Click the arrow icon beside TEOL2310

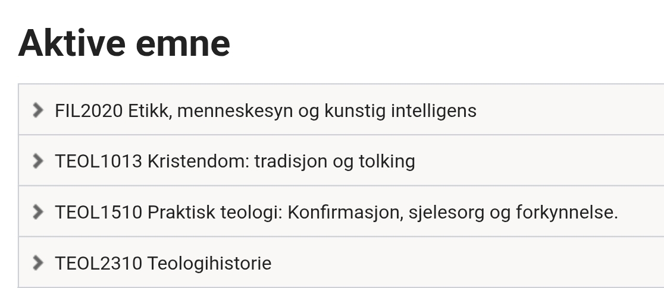38,262
